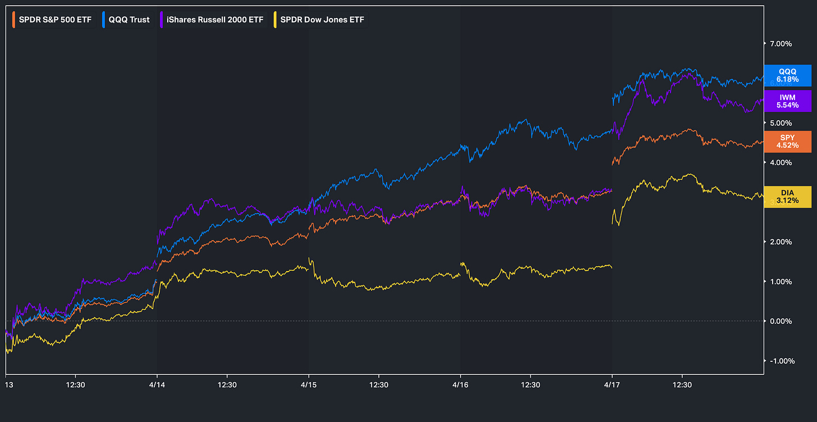
Task: Click the 2.00% y-axis label
Action: (x=781, y=242)
